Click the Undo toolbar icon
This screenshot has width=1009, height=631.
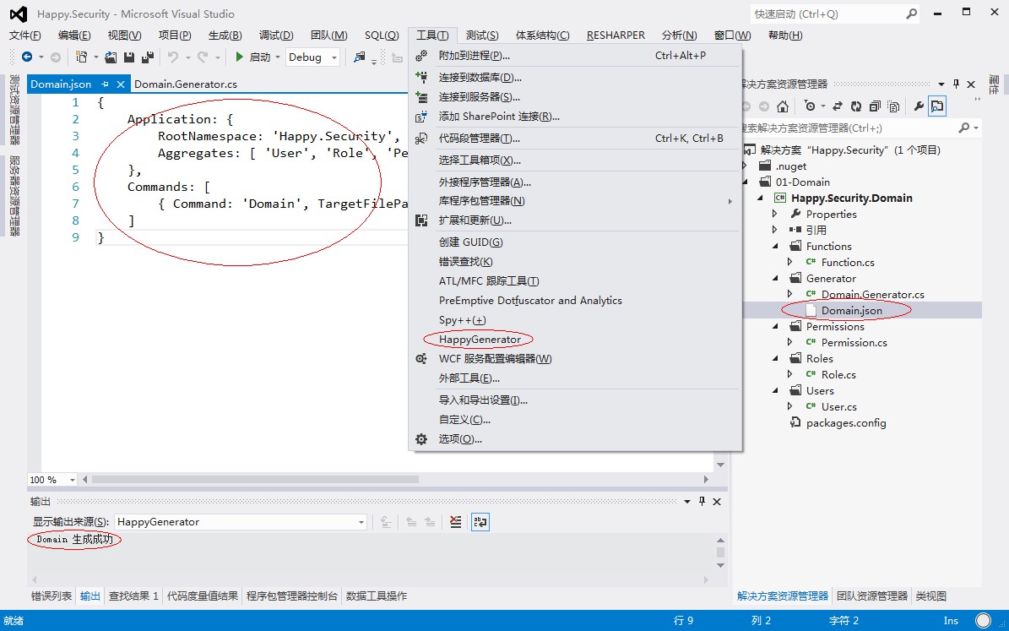172,57
